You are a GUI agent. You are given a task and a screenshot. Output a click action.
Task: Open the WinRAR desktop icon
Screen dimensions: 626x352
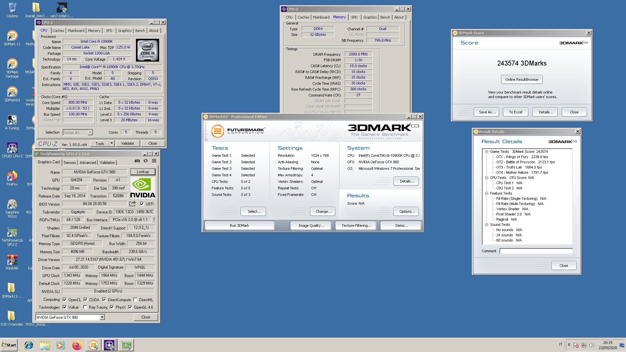pos(12,262)
